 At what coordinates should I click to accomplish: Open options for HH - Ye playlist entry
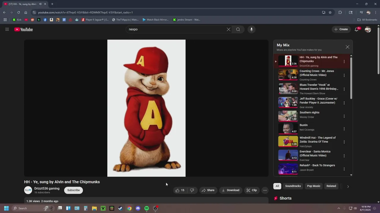[344, 62]
